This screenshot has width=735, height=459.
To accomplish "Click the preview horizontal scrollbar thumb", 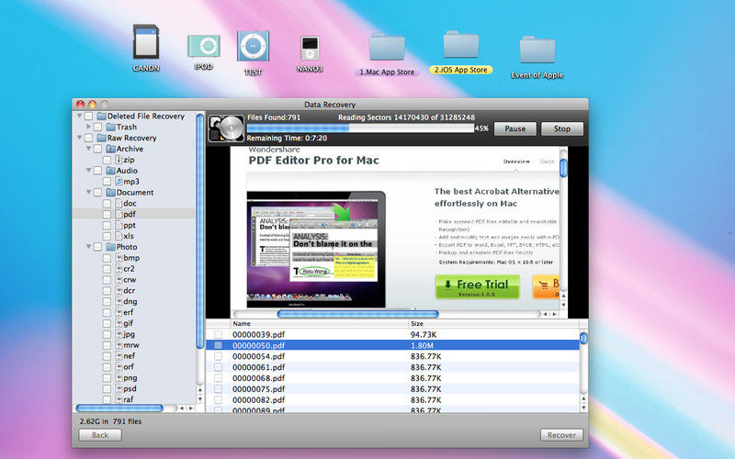I will (357, 314).
